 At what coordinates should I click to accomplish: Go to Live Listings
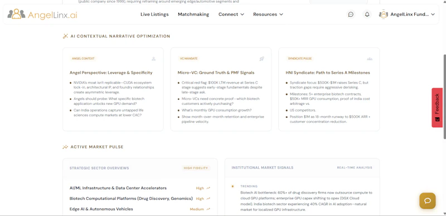pos(154,14)
